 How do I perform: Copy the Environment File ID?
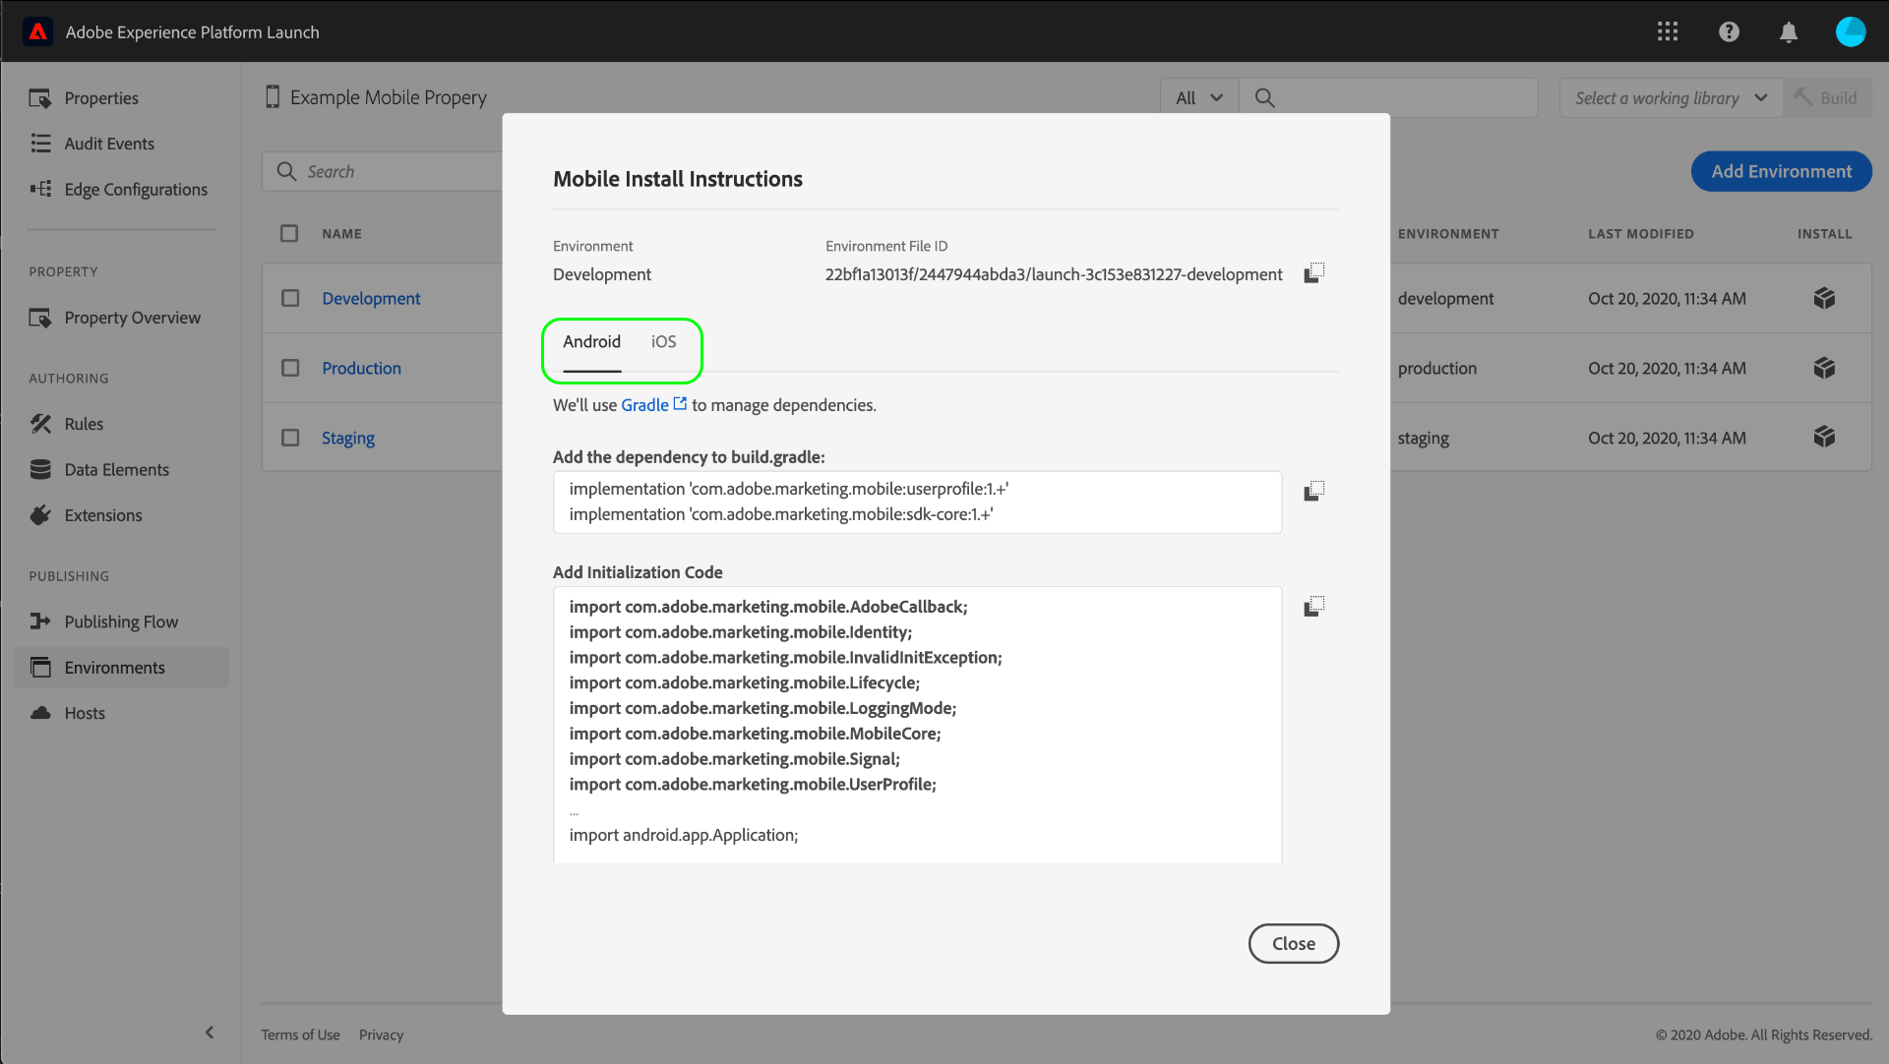[1314, 273]
